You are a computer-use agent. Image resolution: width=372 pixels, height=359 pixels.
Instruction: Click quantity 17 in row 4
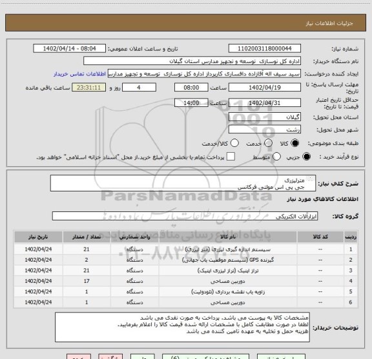coord(87,281)
